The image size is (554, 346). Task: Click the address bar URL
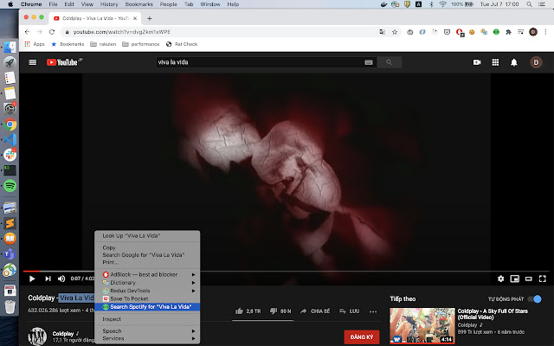tap(122, 32)
